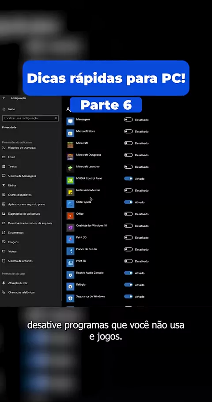Image resolution: width=212 pixels, height=402 pixels.
Task: Click the search magnifier icon
Action: (56, 118)
